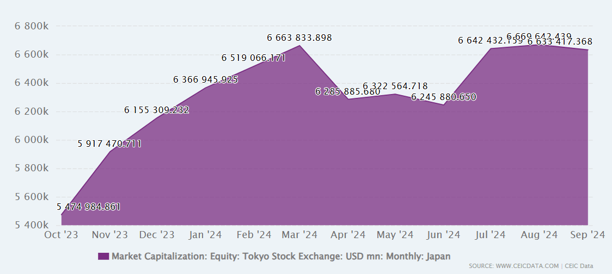Select the Jun '24 data label 6 245 880.650
Screen dimensions: 612x274
click(443, 97)
